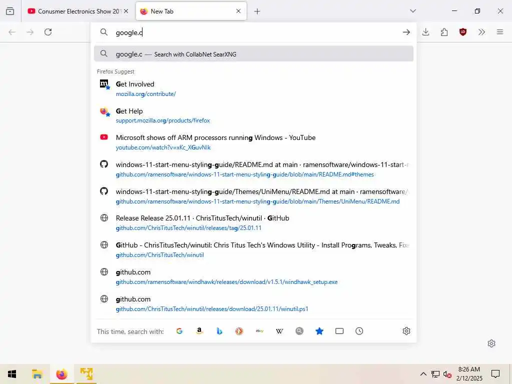Search with Bing one-off engine icon
This screenshot has height=384, width=512.
tap(219, 331)
